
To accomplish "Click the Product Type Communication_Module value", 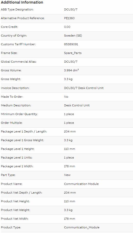I will click(82, 227).
